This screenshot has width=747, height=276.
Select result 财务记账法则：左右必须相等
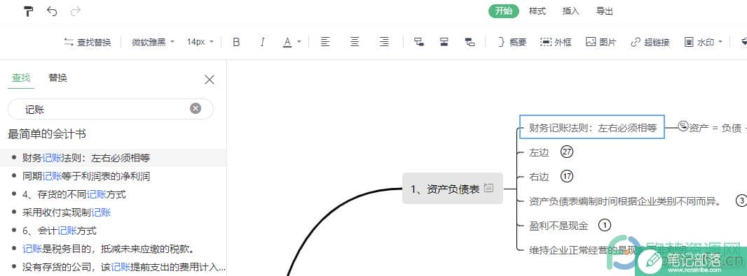pos(114,158)
